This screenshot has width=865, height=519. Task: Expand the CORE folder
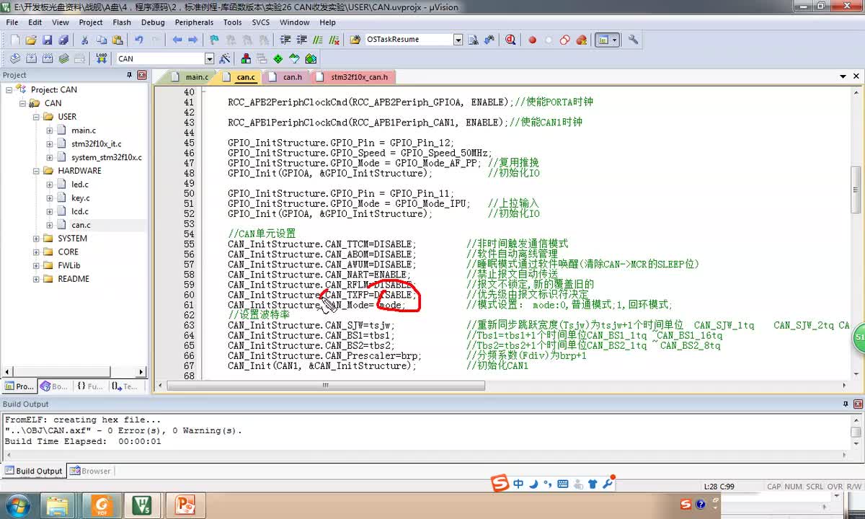[x=36, y=252]
